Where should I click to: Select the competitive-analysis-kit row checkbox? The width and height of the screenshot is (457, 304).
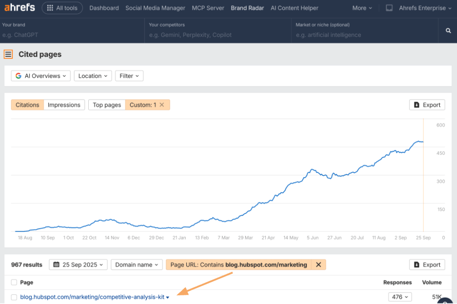coord(14,297)
